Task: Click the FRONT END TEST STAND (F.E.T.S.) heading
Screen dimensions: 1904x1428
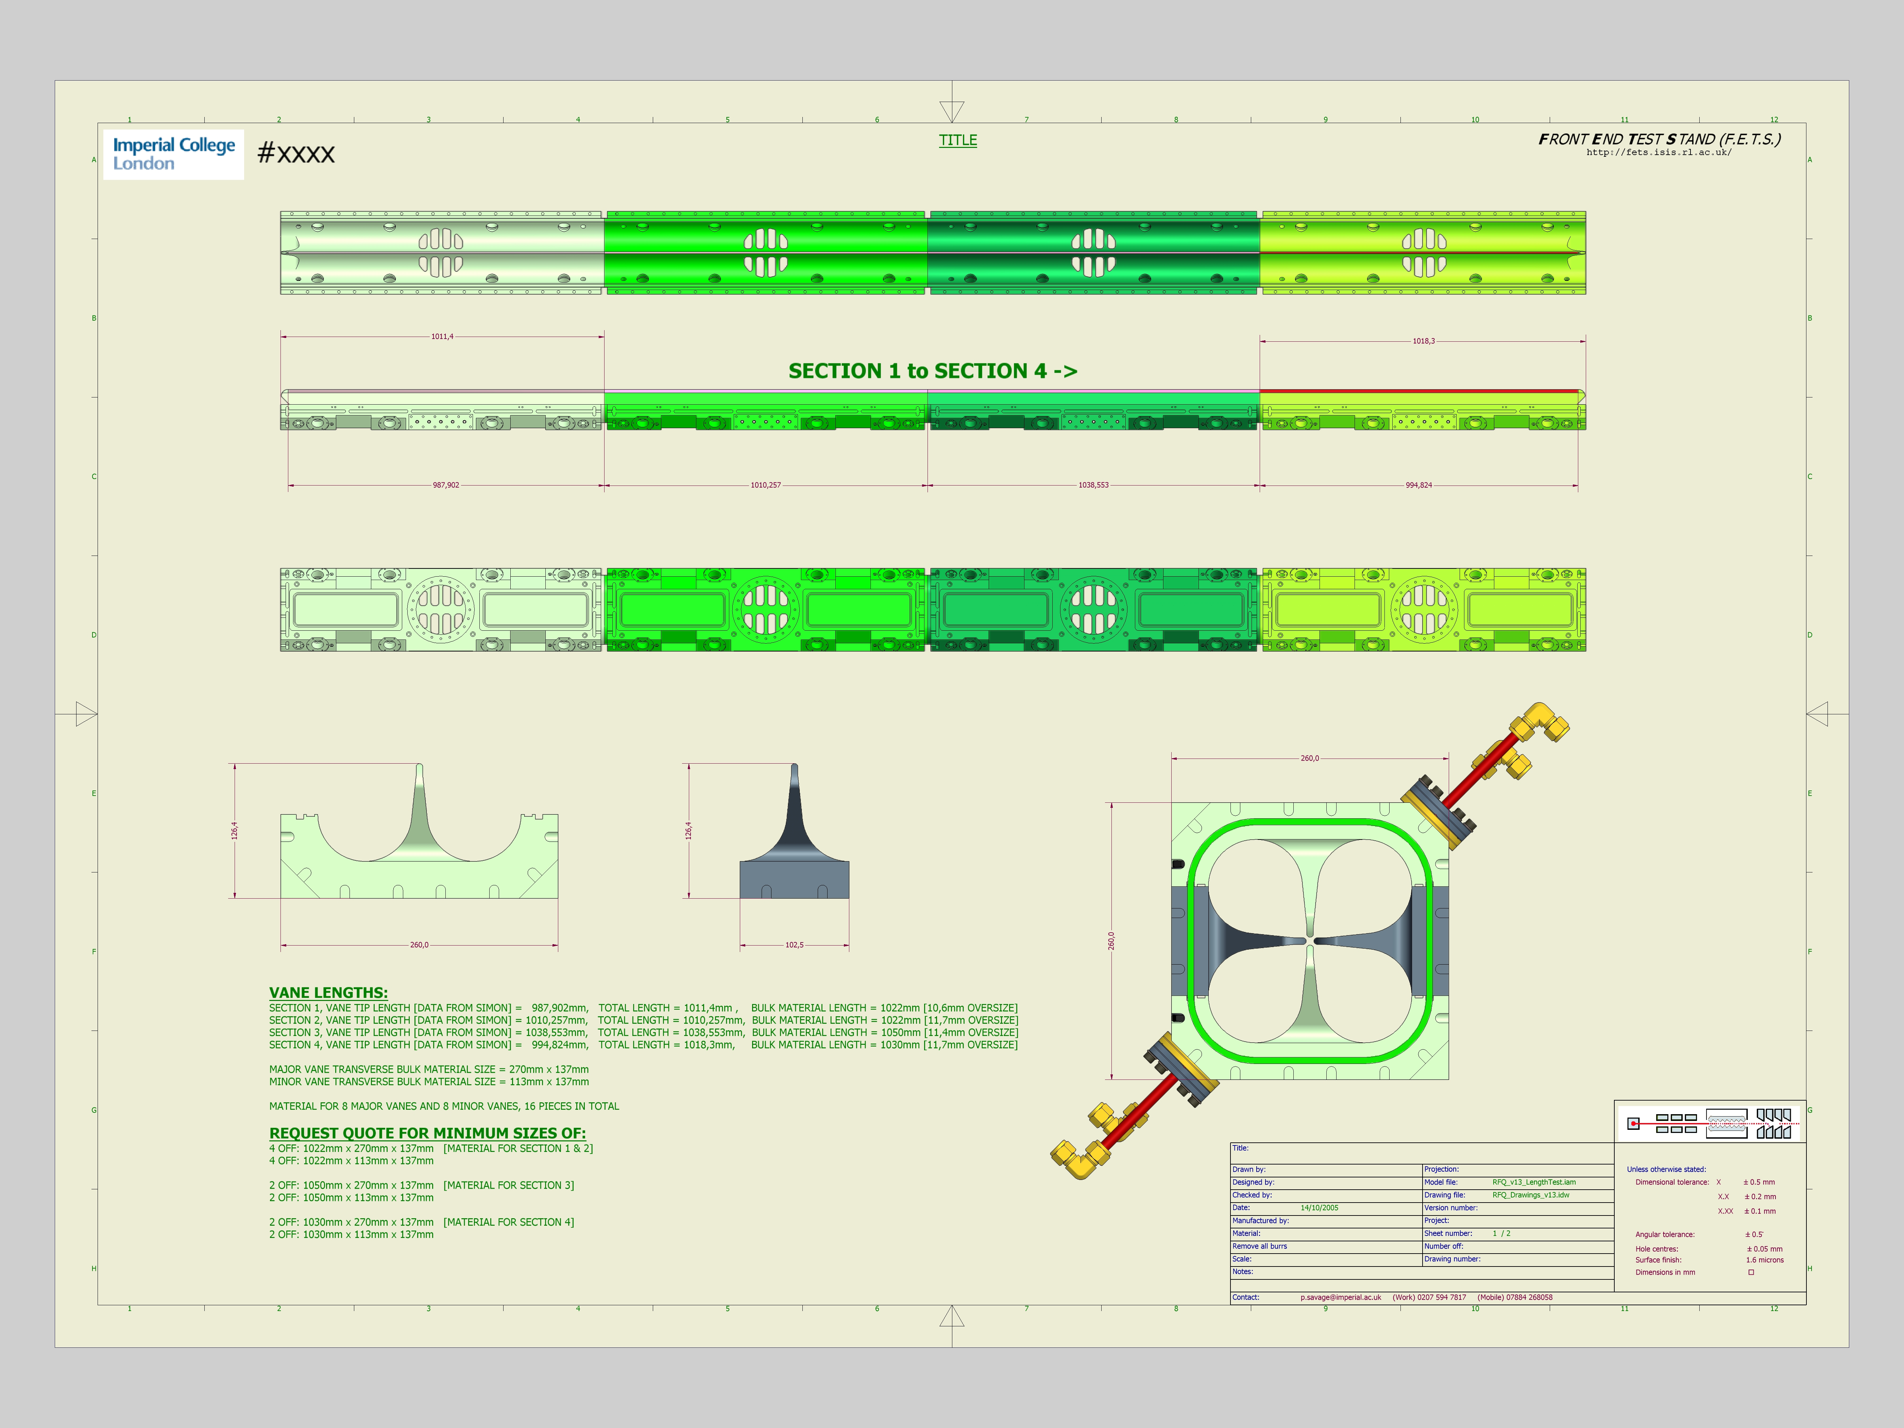Action: tap(1660, 139)
